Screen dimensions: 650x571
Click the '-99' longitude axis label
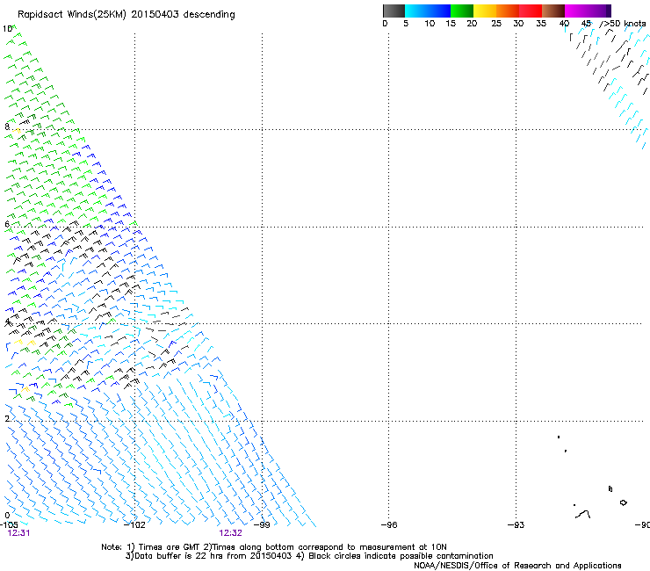click(262, 524)
